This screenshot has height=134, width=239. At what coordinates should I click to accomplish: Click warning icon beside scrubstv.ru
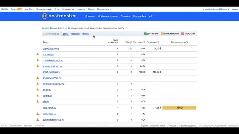[38, 54]
